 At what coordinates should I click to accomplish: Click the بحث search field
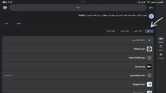[x=78, y=7]
